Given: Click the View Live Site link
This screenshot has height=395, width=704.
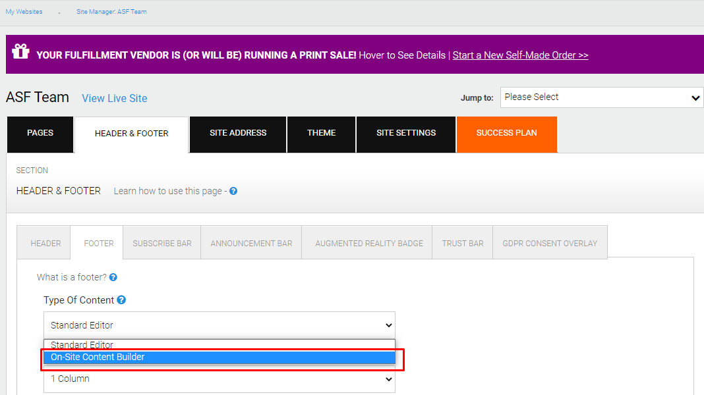Looking at the screenshot, I should (115, 98).
